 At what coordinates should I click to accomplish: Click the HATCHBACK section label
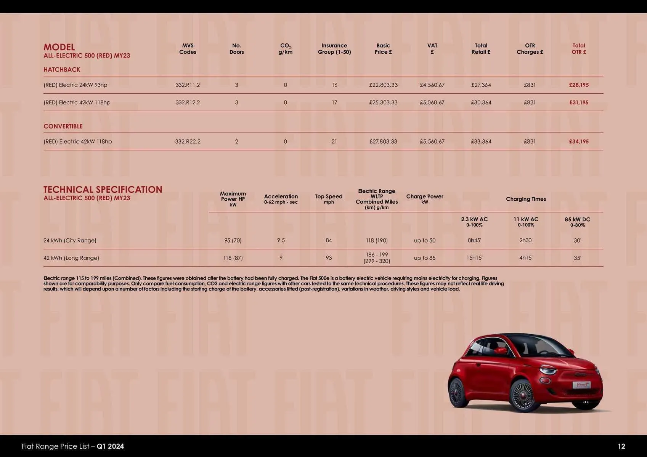(62, 69)
